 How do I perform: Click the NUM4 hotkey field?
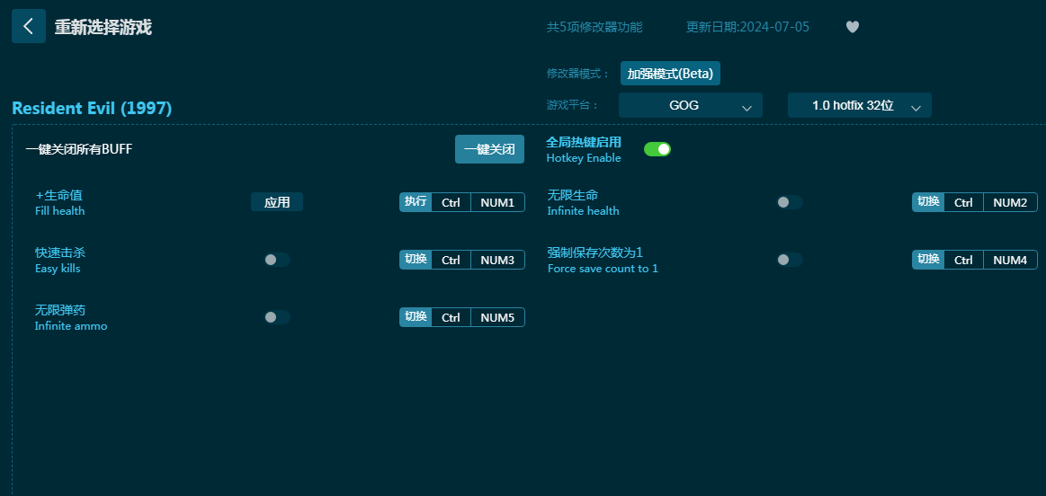point(1010,260)
